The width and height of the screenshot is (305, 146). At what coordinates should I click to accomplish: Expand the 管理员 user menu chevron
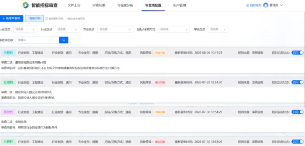tap(281, 5)
